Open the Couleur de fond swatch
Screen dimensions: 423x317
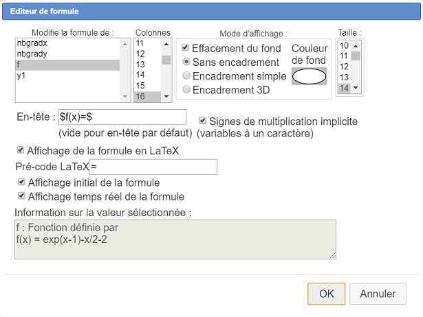(309, 76)
